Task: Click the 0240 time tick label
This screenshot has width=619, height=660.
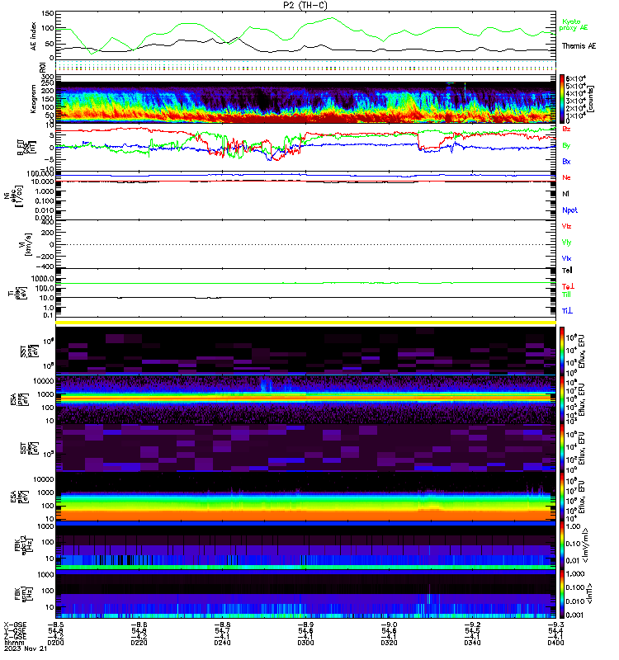Action: [222, 643]
